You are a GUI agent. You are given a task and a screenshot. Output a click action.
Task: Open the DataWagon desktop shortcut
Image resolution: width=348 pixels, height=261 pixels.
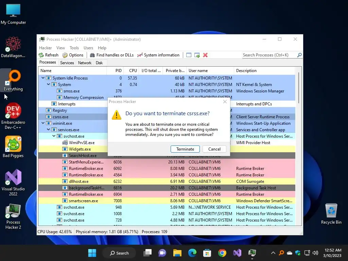13,47
